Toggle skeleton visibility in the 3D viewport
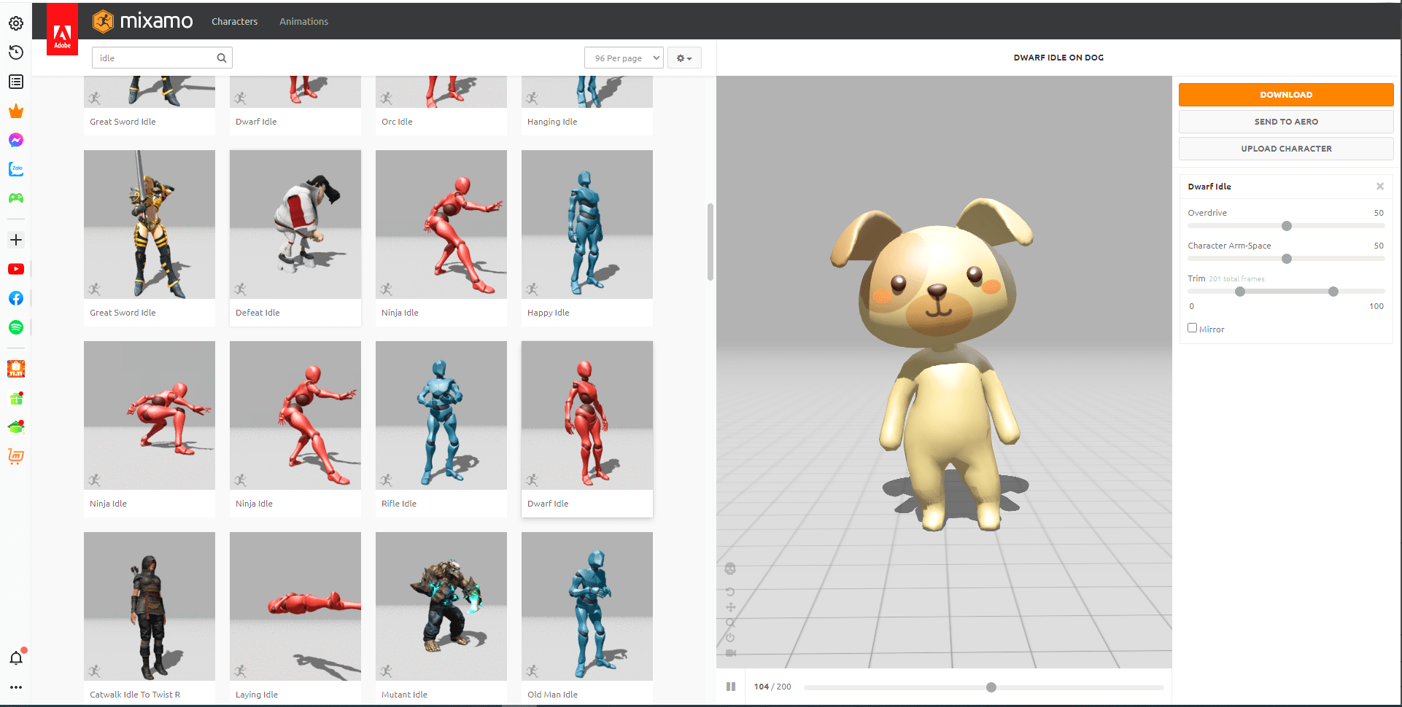The width and height of the screenshot is (1402, 707). click(x=731, y=569)
